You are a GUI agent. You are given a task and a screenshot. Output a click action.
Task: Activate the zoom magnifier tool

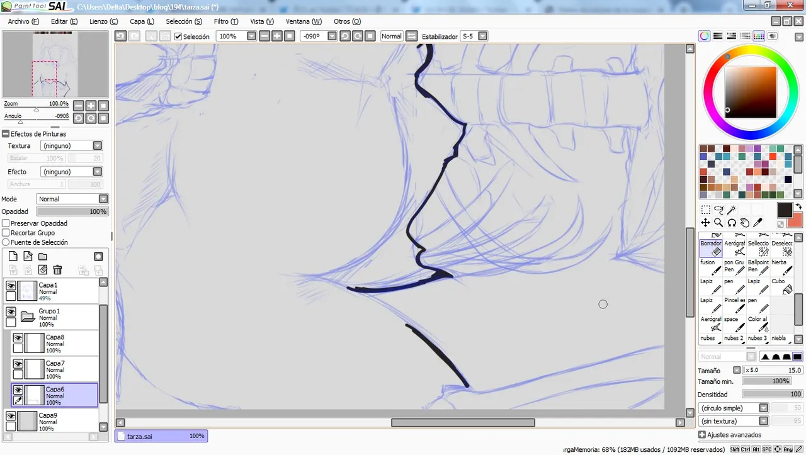(x=718, y=223)
